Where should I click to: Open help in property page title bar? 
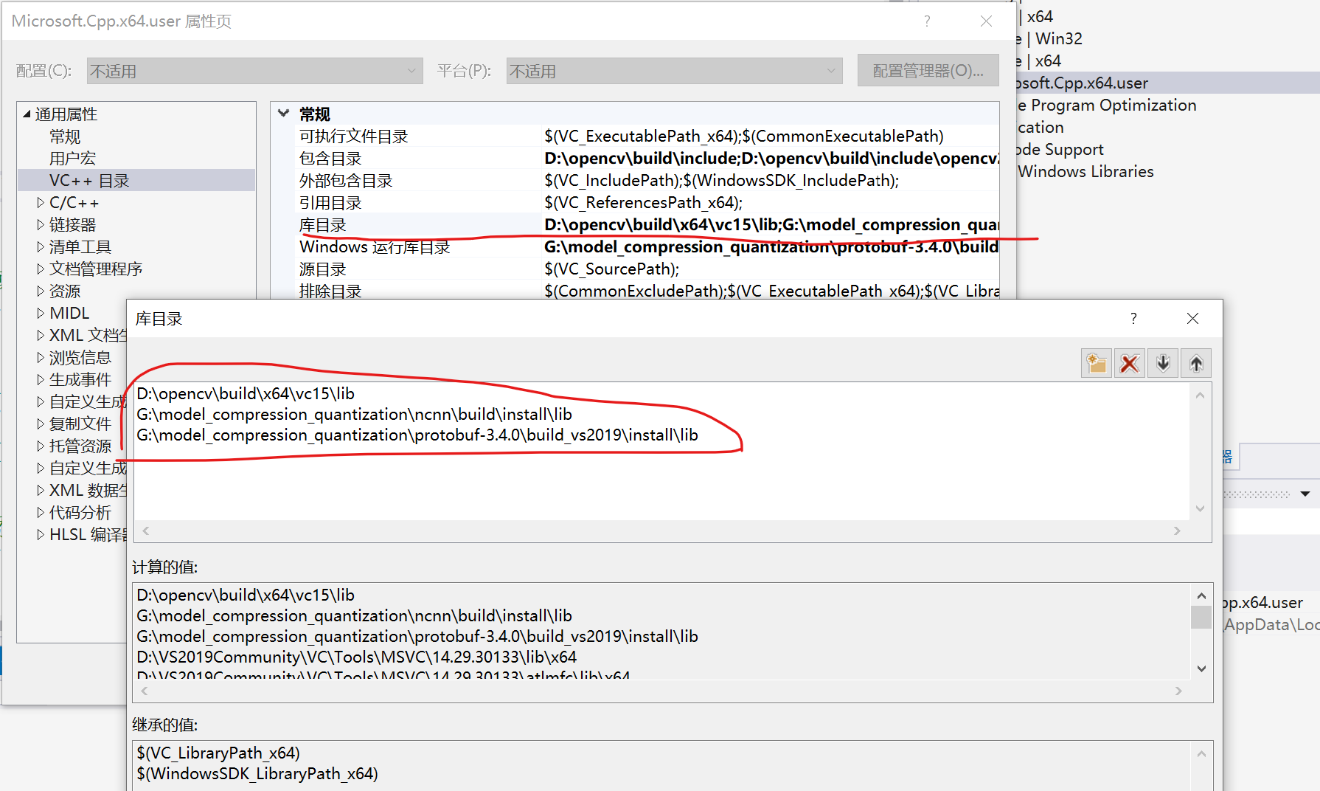927,21
